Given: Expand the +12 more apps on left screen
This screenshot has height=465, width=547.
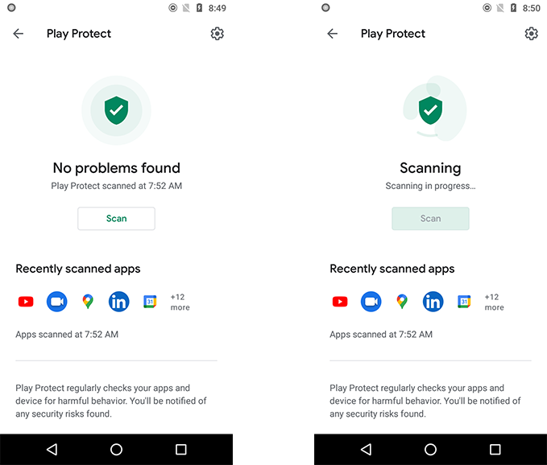Looking at the screenshot, I should point(180,302).
